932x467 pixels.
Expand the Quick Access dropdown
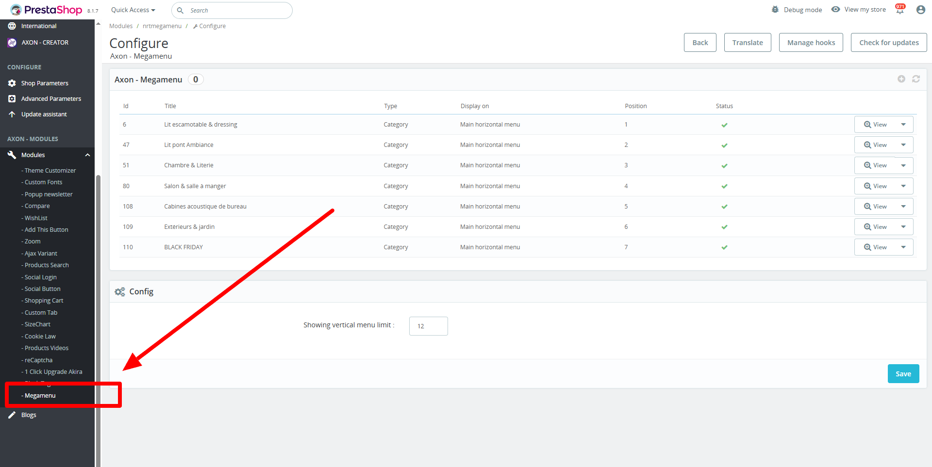pyautogui.click(x=133, y=10)
